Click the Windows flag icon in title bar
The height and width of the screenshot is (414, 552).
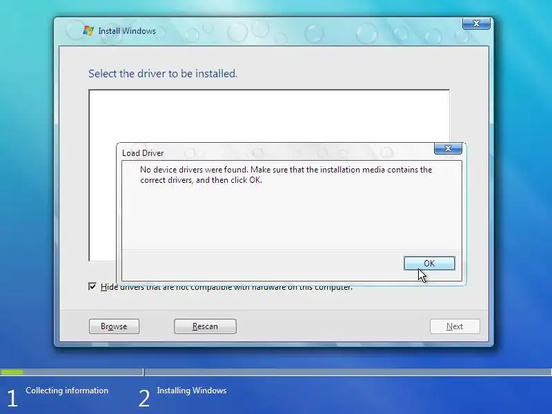(88, 30)
